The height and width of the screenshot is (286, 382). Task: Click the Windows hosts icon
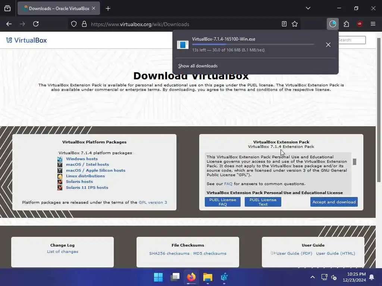tap(60, 159)
